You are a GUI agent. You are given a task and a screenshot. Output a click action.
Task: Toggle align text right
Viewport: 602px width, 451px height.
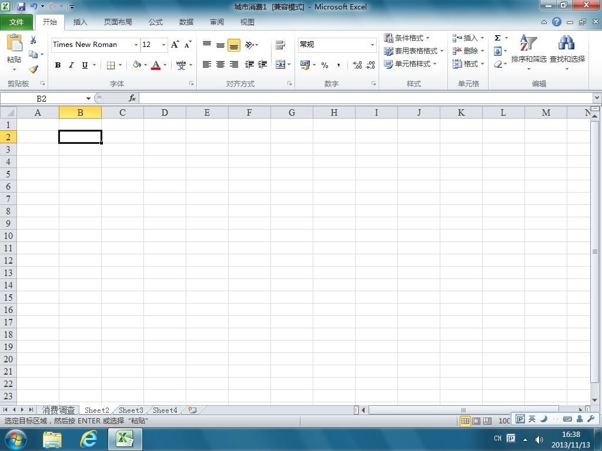tap(234, 65)
